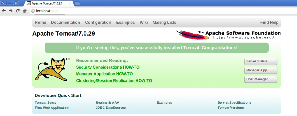Open the Realms & AAA link
This screenshot has width=297, height=116.
pyautogui.click(x=108, y=103)
